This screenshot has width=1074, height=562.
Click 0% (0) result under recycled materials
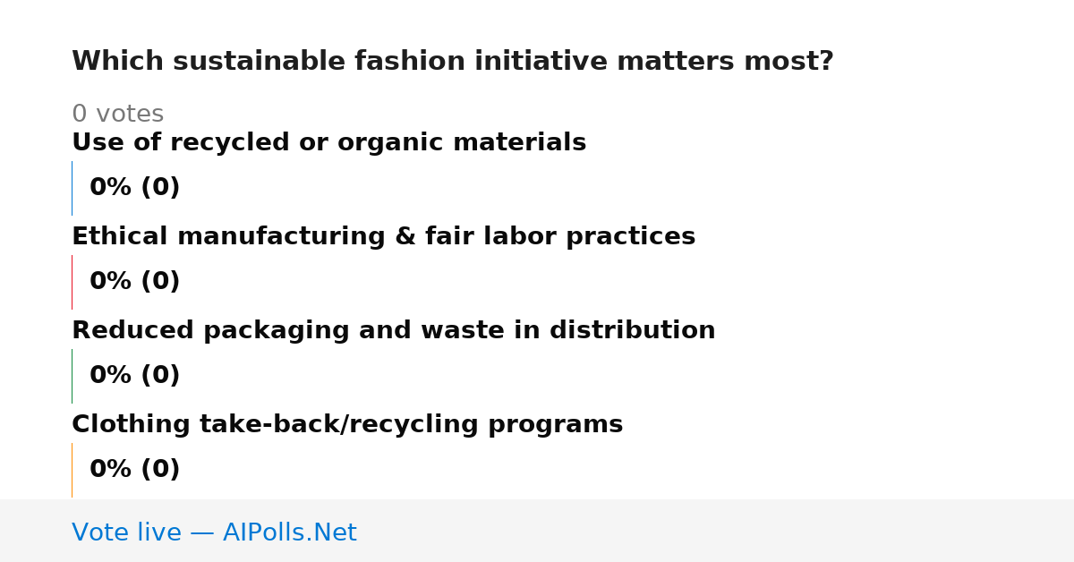click(x=134, y=188)
